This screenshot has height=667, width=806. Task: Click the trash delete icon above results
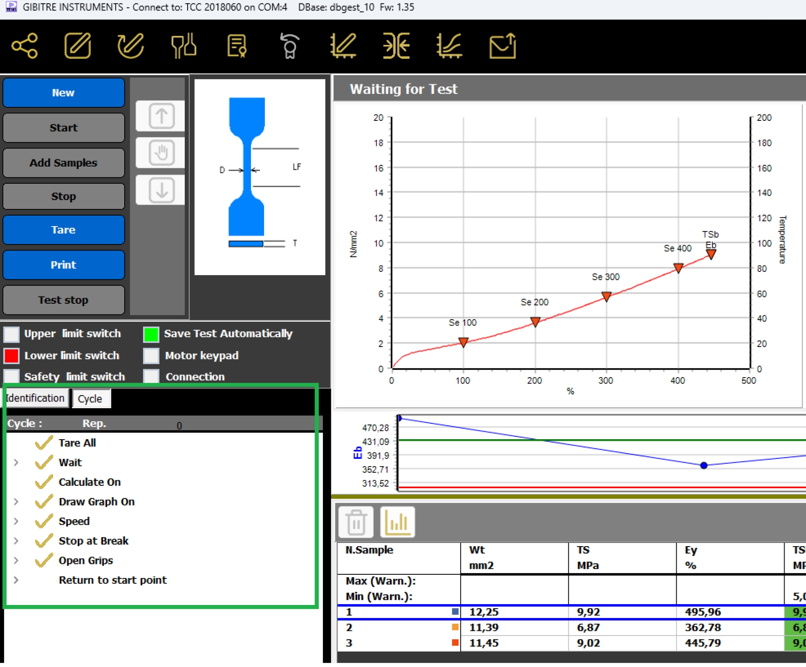[356, 523]
